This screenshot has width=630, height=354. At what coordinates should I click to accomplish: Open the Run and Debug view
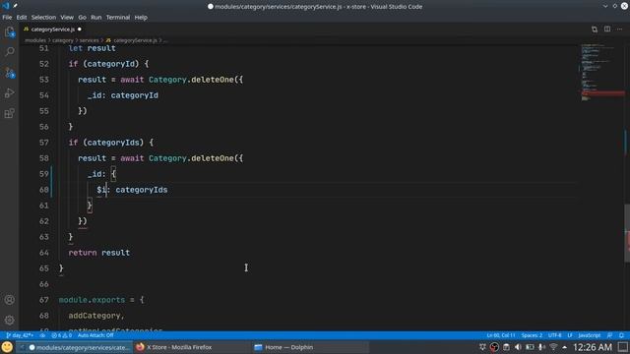point(10,93)
